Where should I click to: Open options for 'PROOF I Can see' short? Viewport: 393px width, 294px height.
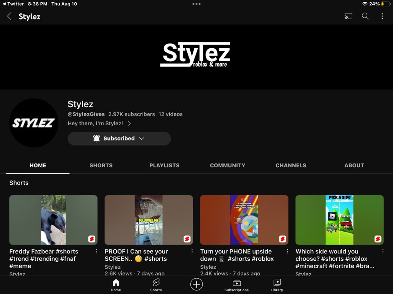(192, 252)
